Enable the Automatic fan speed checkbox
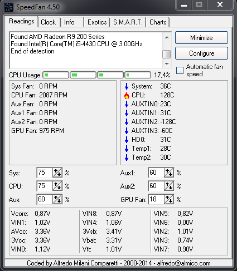 180,71
